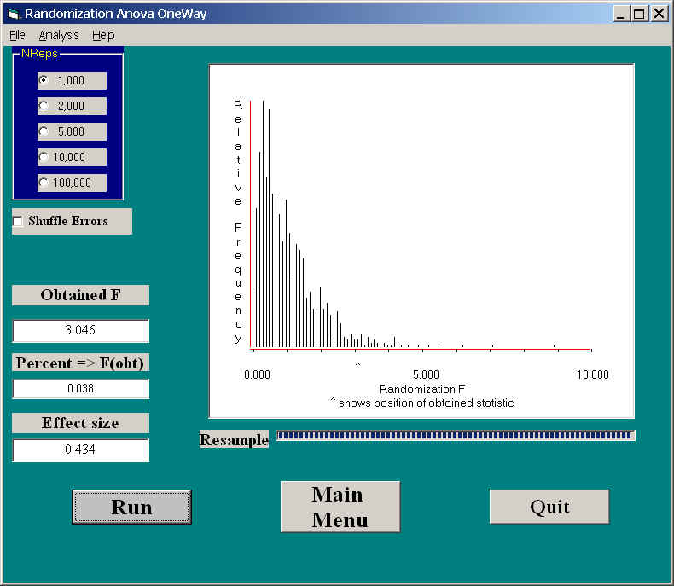
Task: Select the 5,000 NReps option
Action: (x=44, y=131)
